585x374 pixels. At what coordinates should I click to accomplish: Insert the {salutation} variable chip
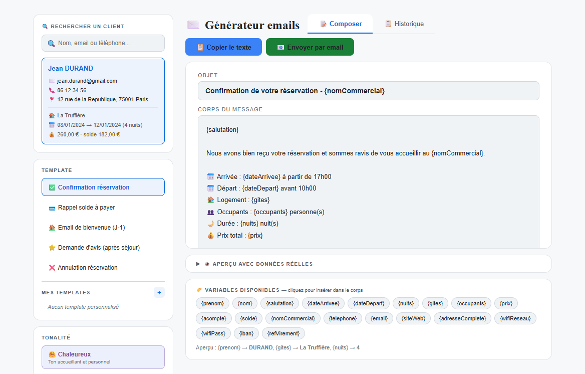coord(280,303)
